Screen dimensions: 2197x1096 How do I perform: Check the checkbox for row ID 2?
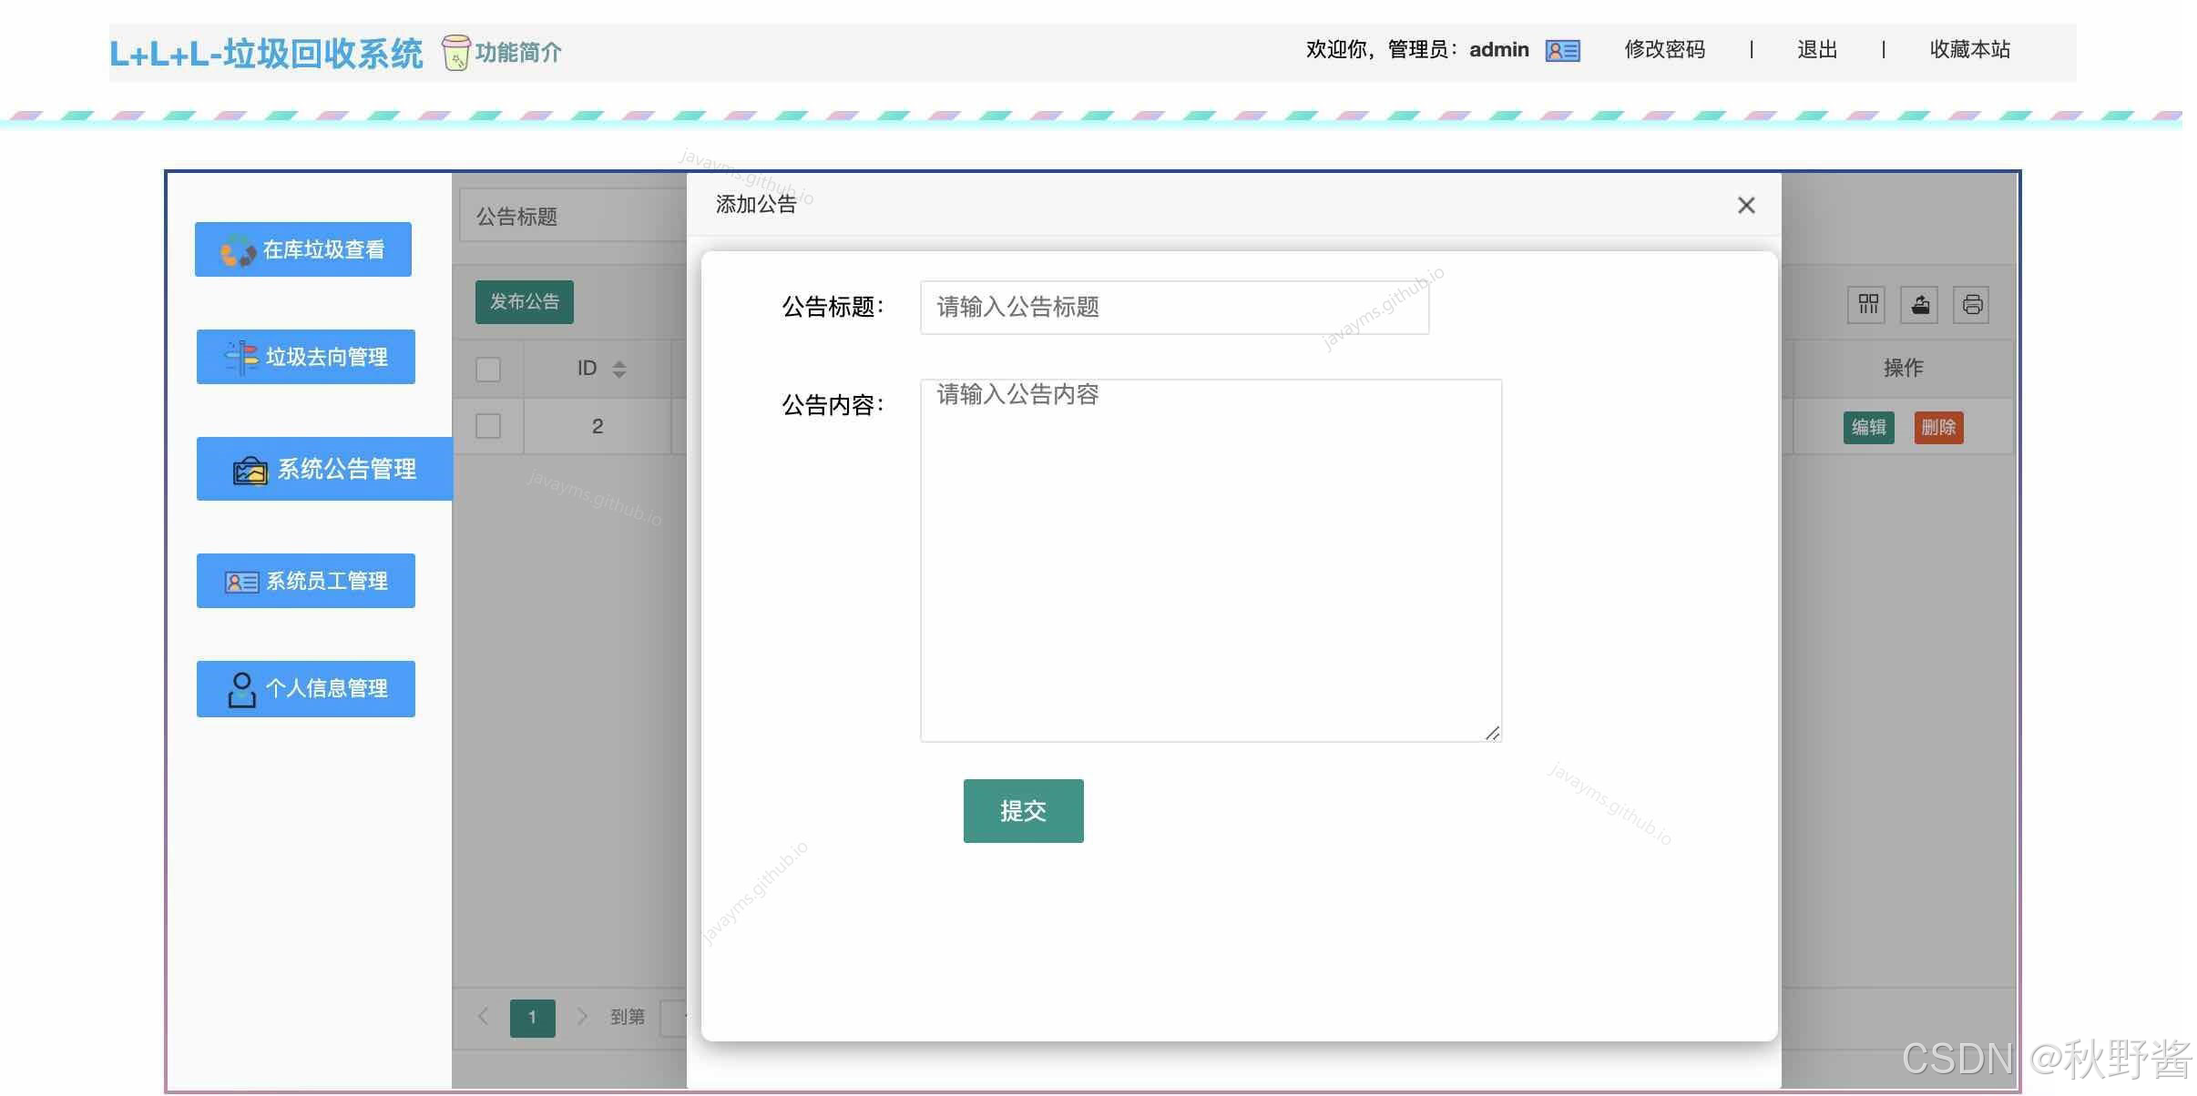click(x=488, y=426)
